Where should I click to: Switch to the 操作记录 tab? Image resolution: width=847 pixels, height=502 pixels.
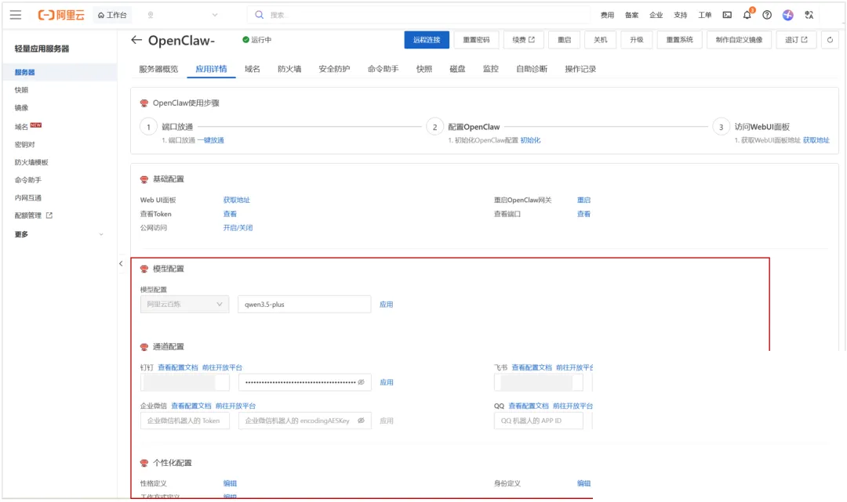coord(580,69)
